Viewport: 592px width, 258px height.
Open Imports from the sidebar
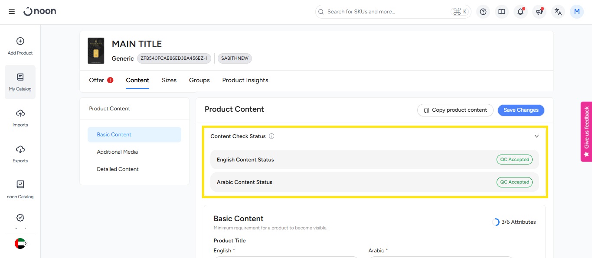point(20,118)
